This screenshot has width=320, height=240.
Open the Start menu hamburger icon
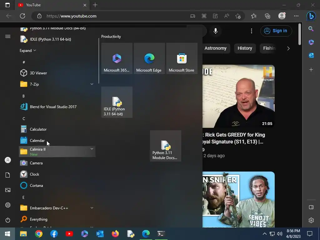[8, 36]
